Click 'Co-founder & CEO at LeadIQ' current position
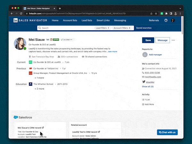This screenshot has width=192, height=144. click(47, 62)
